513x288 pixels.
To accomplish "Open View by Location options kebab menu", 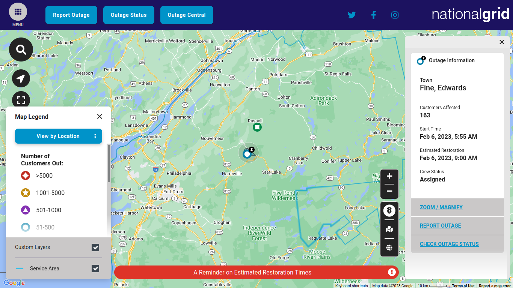I will tap(95, 136).
